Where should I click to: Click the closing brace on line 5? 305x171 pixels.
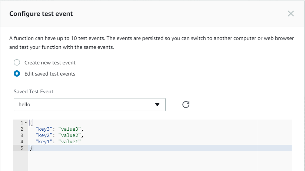click(x=31, y=148)
